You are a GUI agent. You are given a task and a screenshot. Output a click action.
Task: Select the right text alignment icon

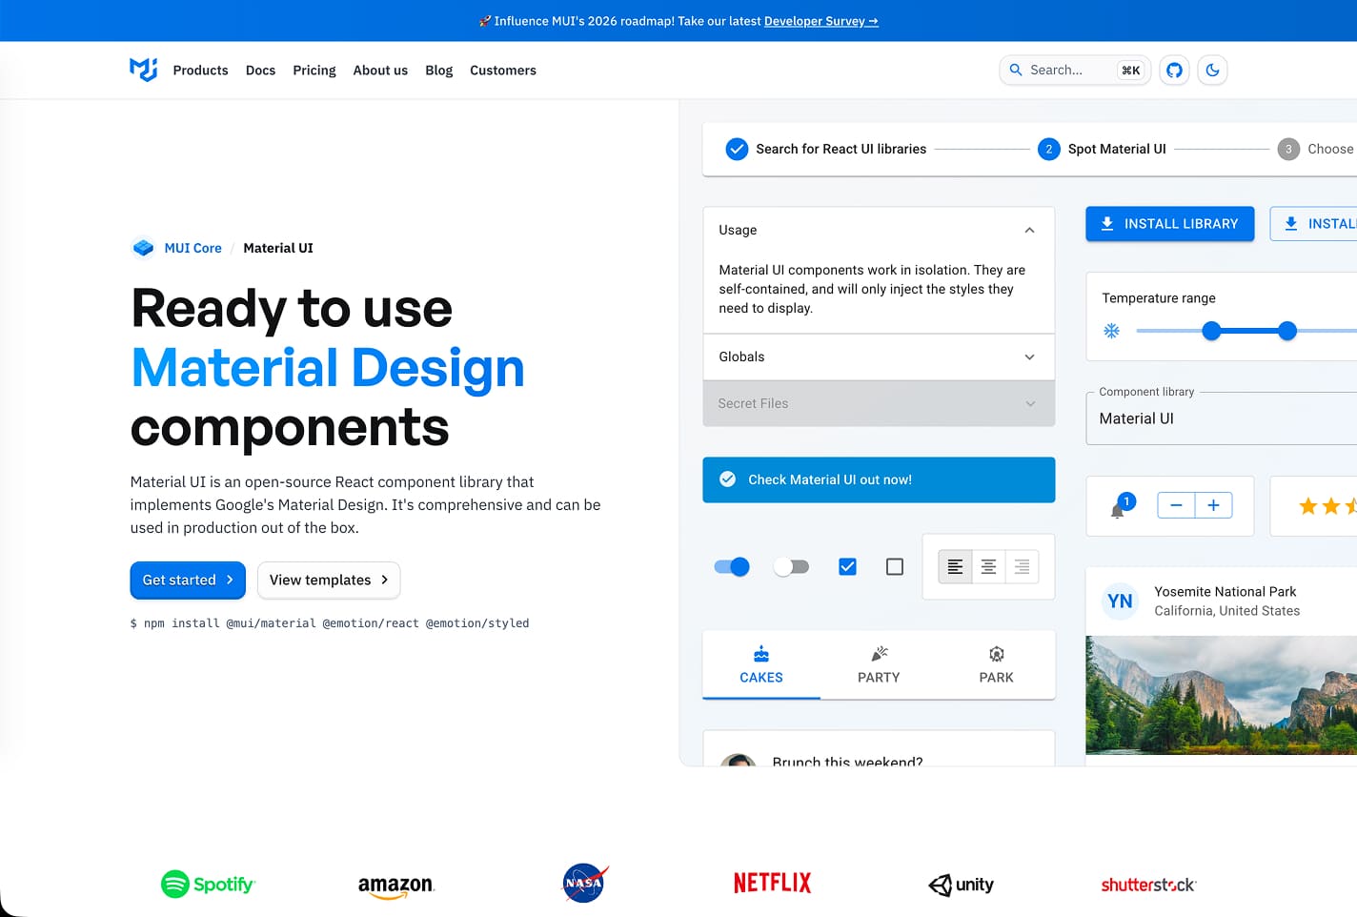point(1022,567)
